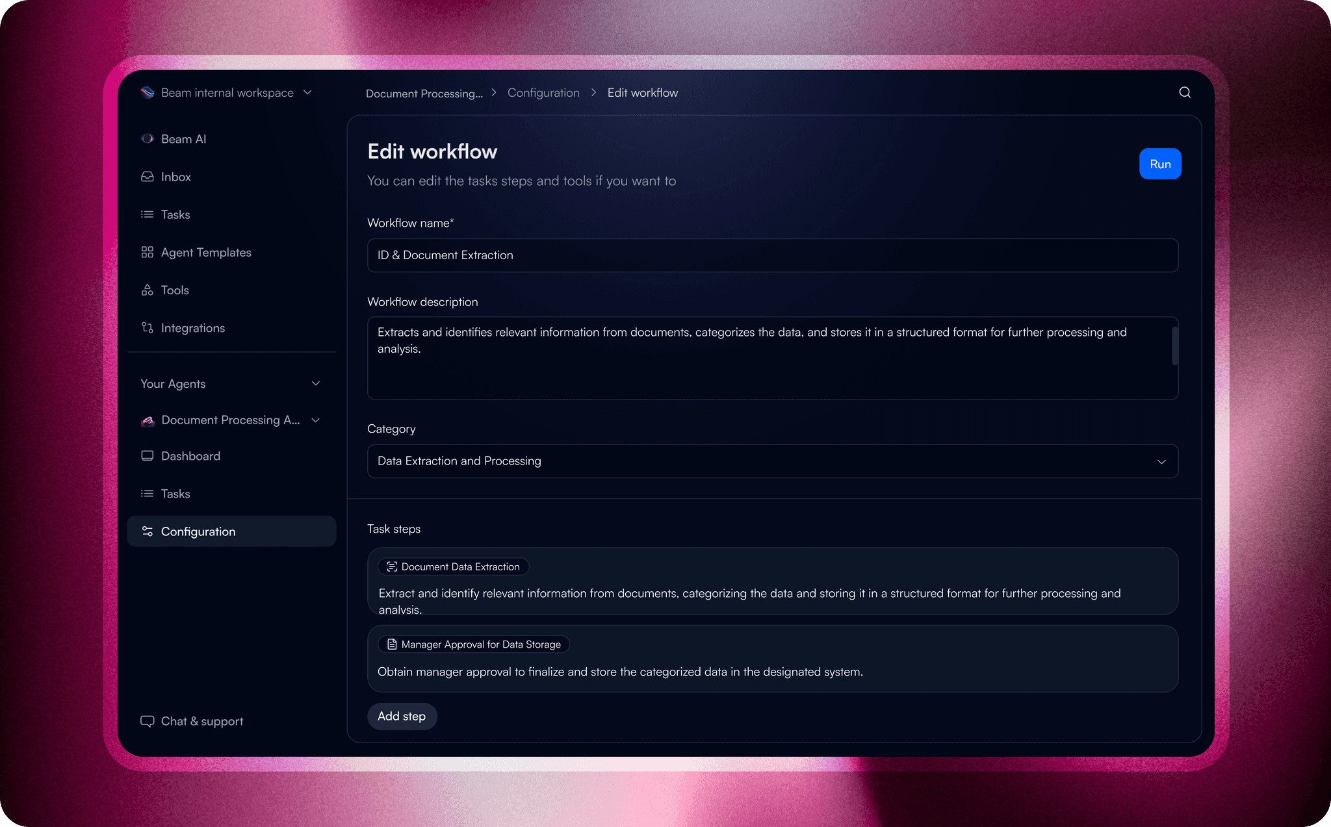Collapse the Your Agents section
Viewport: 1331px width, 827px height.
coord(316,383)
